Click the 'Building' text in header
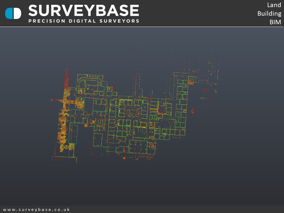Viewport: 284px width, 213px height. pyautogui.click(x=269, y=14)
